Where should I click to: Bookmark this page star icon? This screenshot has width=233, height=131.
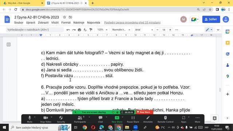click(210, 9)
